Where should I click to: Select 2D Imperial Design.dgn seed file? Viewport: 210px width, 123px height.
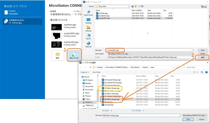(111, 80)
